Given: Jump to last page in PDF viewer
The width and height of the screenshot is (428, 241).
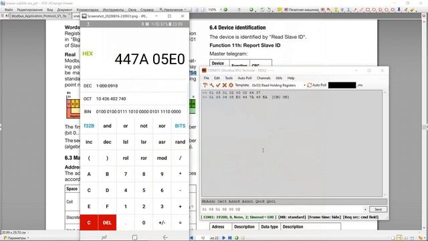Looking at the screenshot, I should point(230,238).
